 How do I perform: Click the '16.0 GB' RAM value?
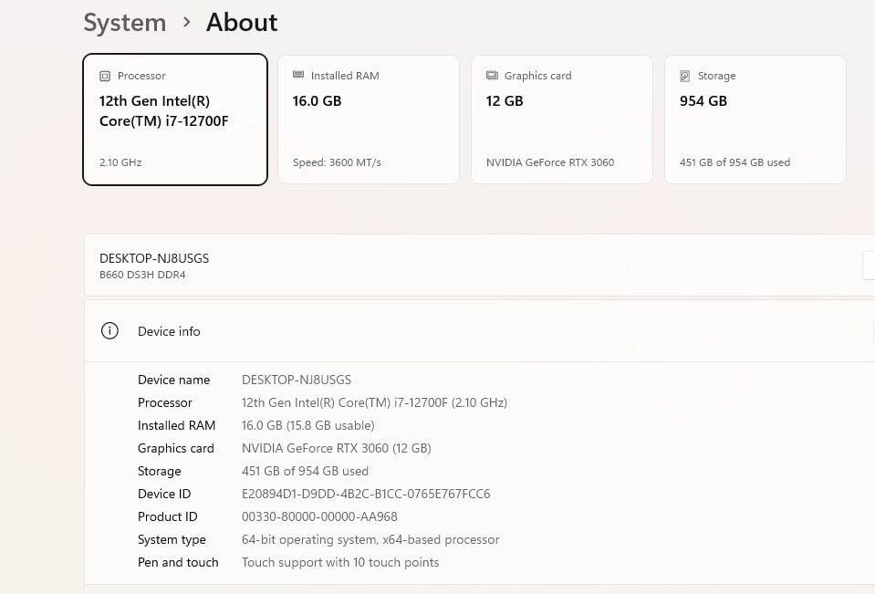tap(317, 101)
